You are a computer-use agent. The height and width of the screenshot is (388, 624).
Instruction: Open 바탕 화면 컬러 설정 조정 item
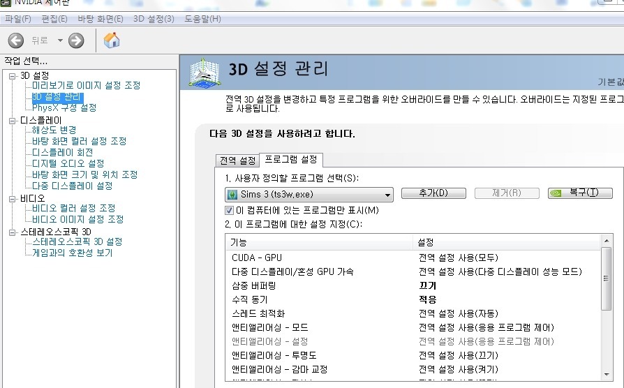point(79,141)
